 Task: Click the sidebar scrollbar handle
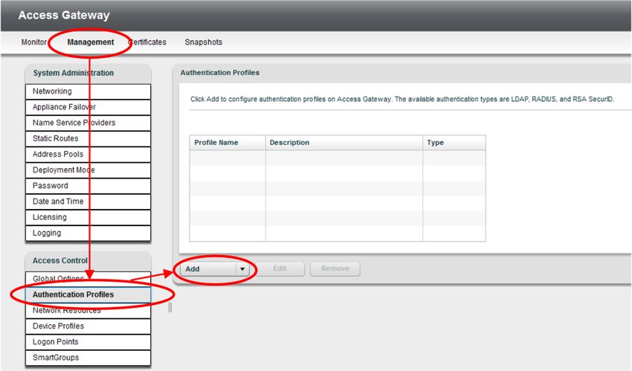170,307
